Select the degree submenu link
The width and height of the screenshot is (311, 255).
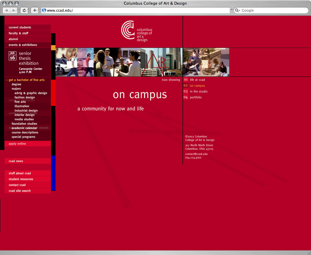16,84
